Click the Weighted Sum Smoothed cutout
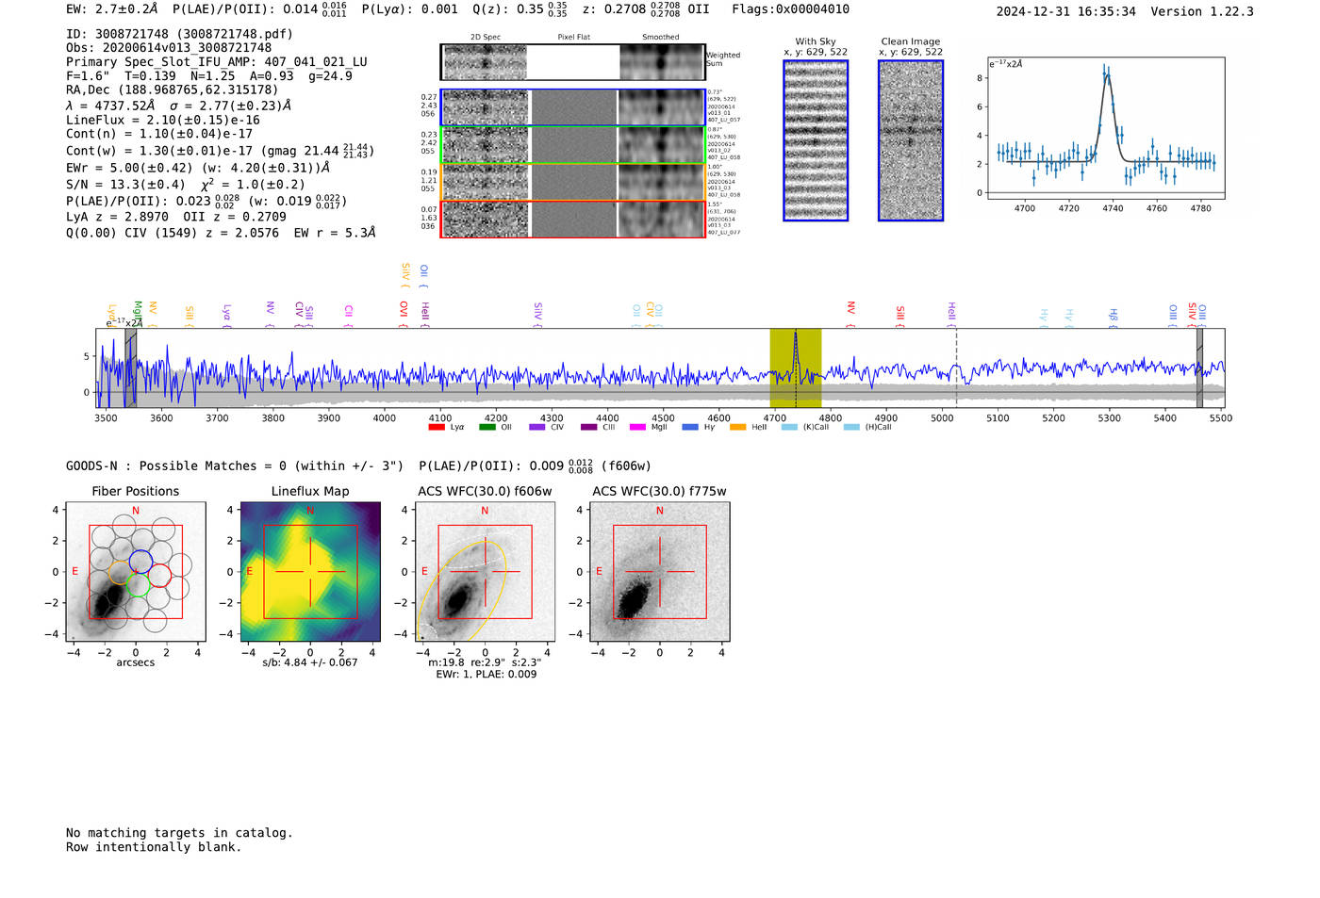Image resolution: width=1320 pixels, height=898 pixels. tap(661, 62)
